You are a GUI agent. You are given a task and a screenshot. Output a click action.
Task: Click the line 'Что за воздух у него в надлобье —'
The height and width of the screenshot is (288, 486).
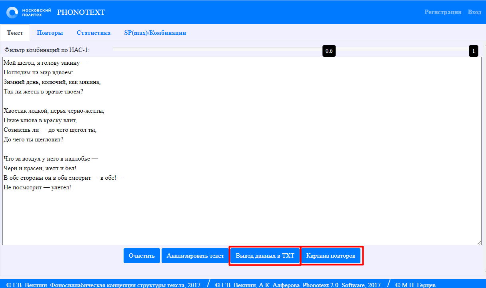pyautogui.click(x=51, y=159)
